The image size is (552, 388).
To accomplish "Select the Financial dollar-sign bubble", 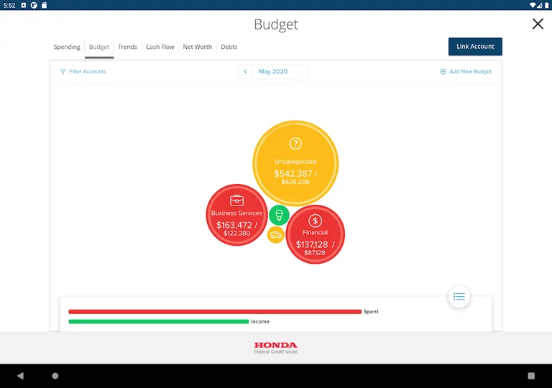I will (x=315, y=235).
